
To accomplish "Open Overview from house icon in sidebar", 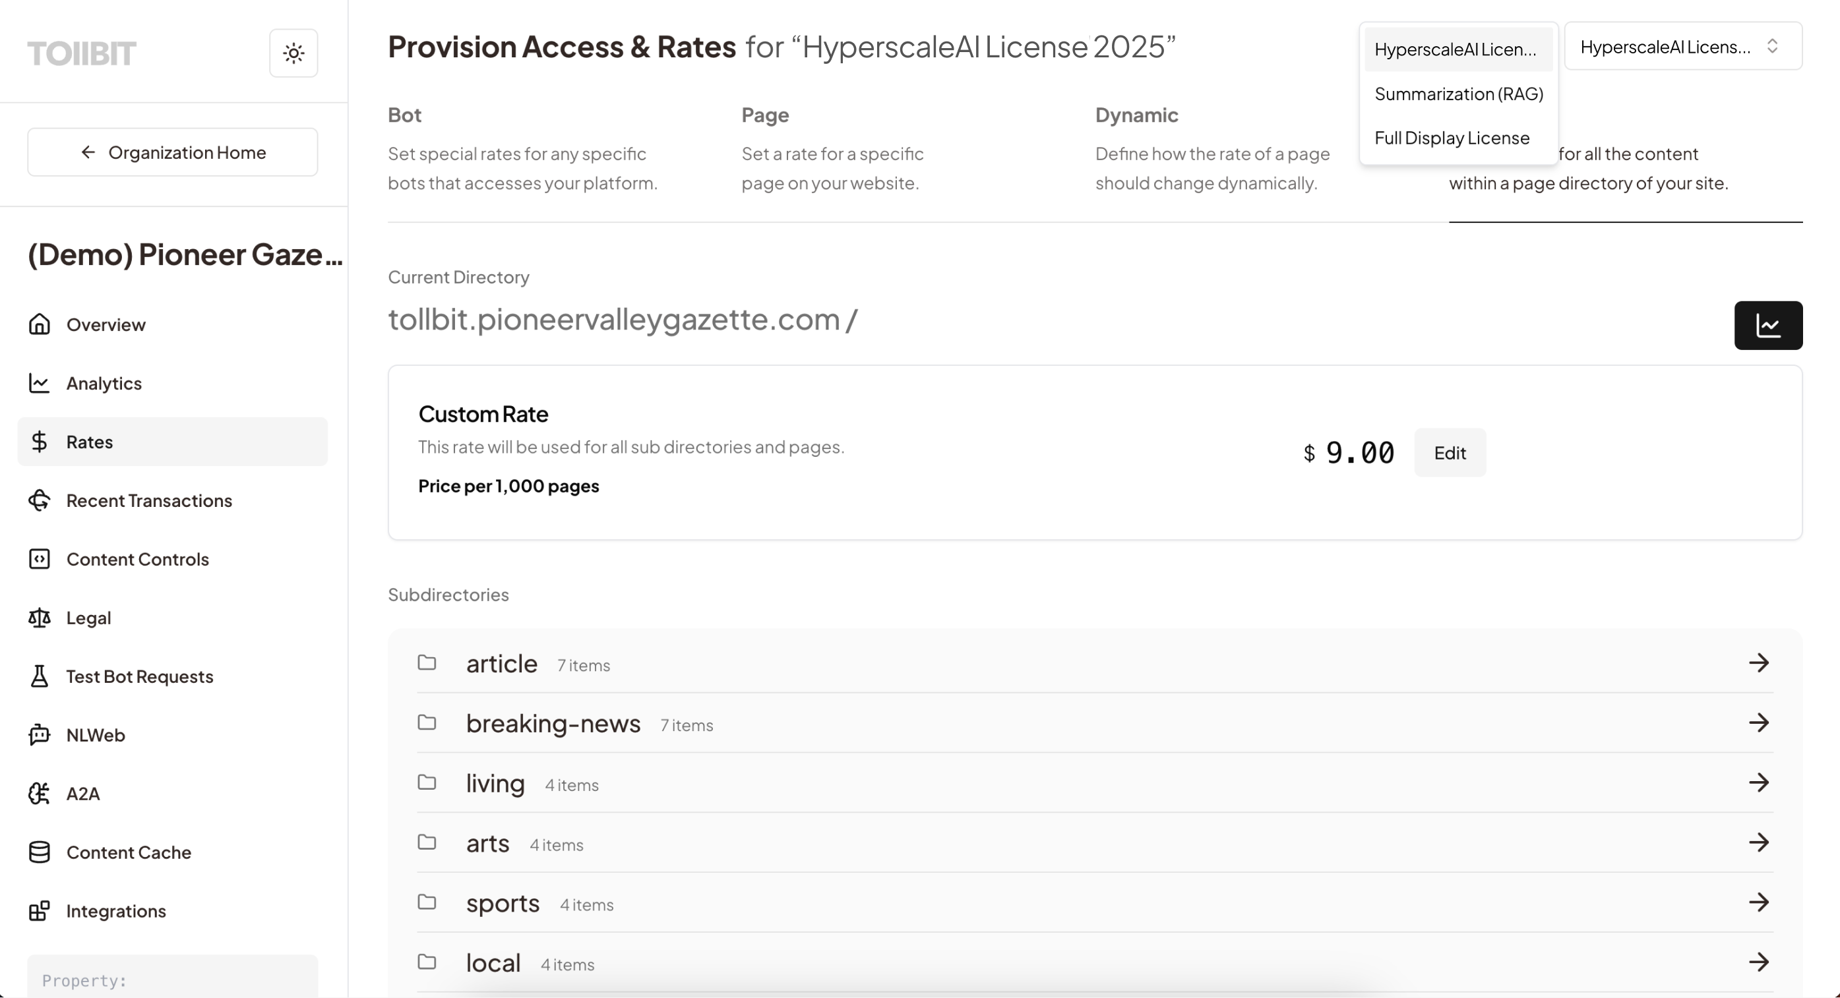I will (105, 325).
